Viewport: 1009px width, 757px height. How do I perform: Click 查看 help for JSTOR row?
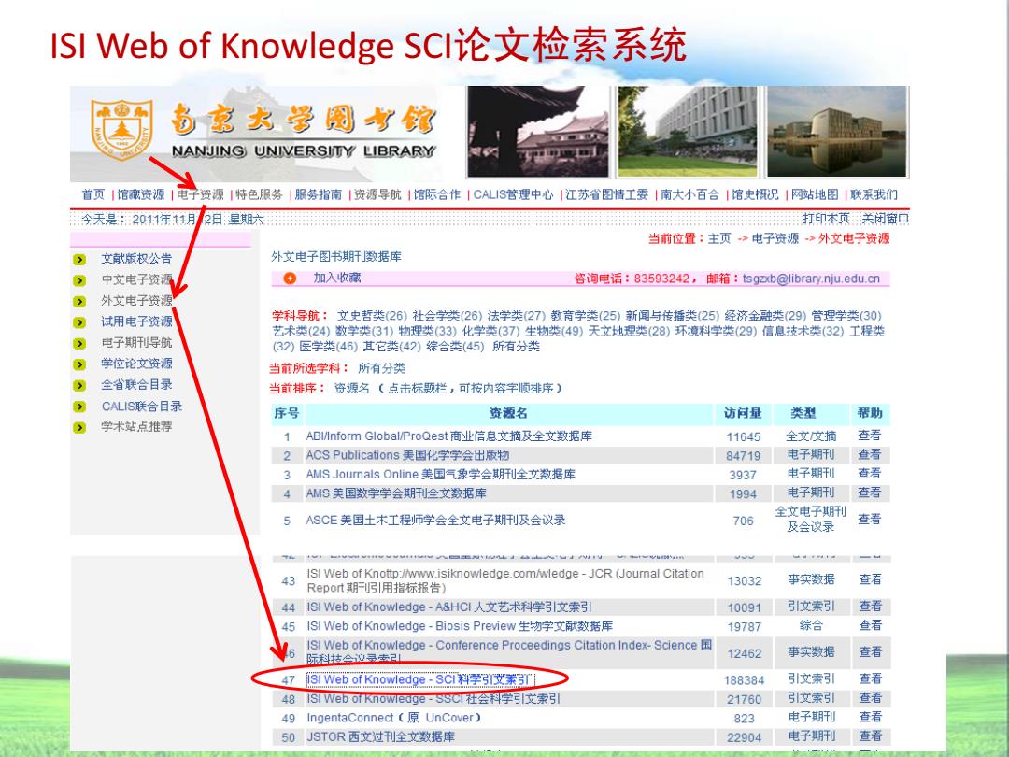tap(870, 736)
